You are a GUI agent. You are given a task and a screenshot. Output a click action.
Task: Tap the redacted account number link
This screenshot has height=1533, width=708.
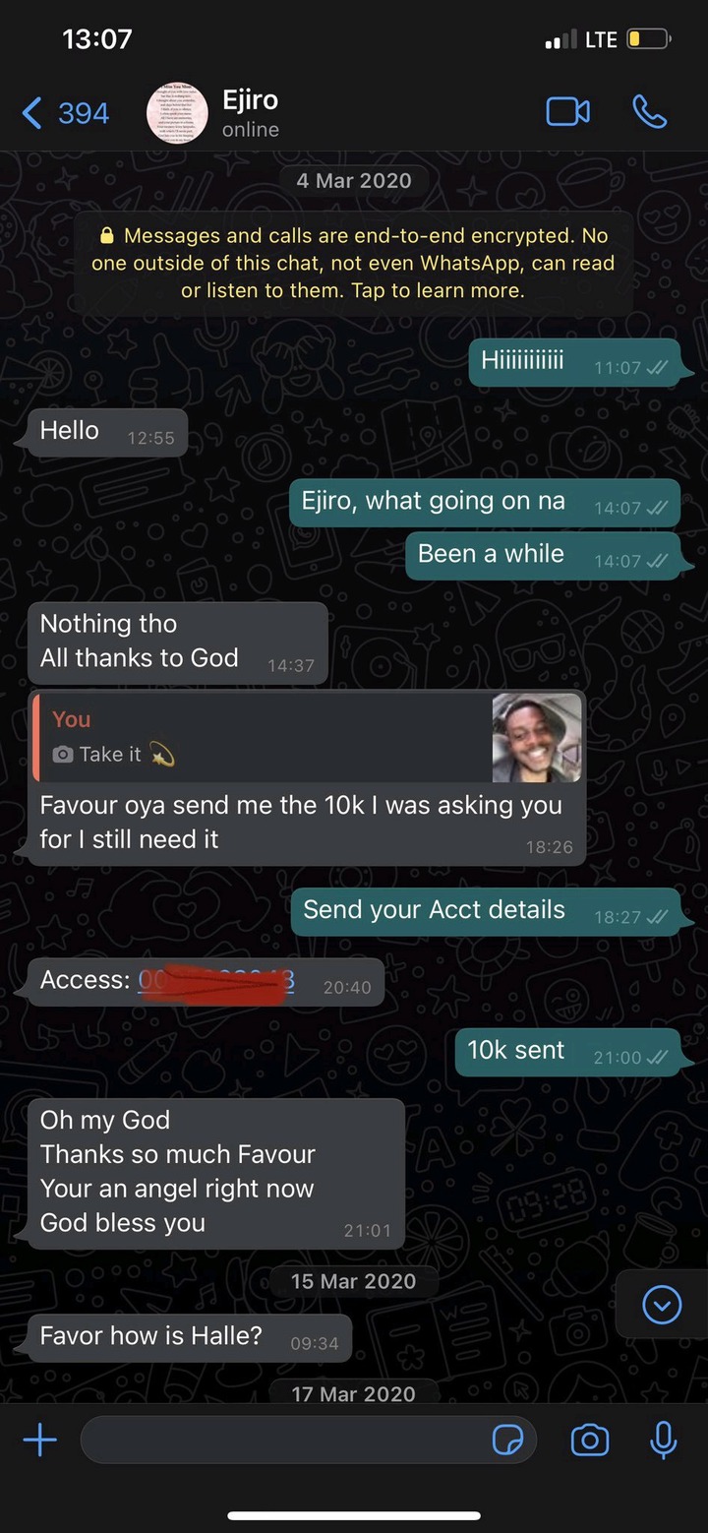click(x=216, y=982)
